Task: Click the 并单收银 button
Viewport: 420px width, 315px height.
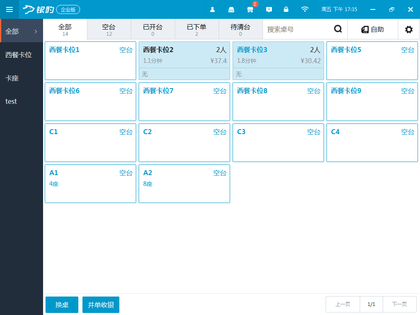Action: point(101,305)
